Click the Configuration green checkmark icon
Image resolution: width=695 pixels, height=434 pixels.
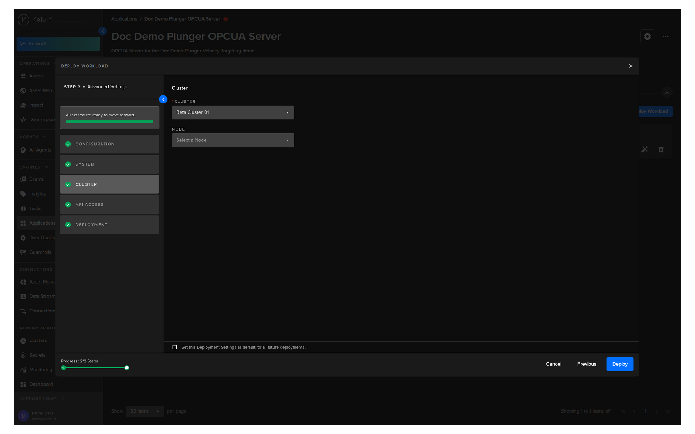coord(68,144)
